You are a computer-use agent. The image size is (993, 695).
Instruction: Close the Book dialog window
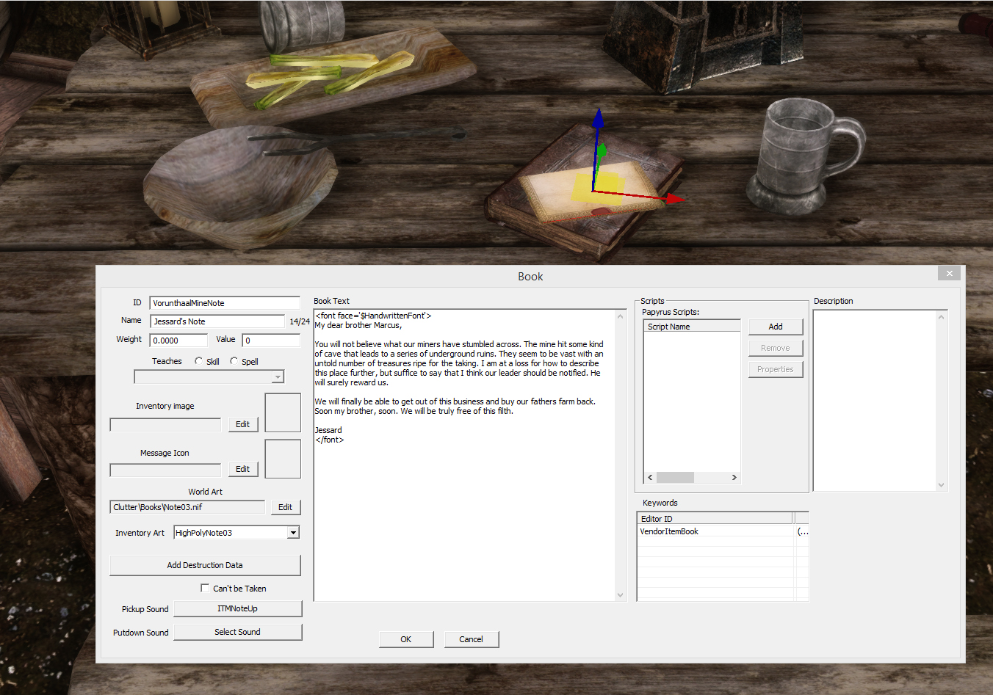coord(949,273)
